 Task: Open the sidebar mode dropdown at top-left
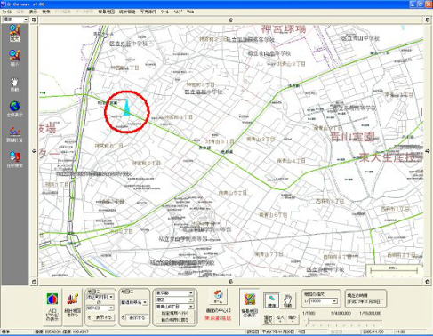pyautogui.click(x=15, y=20)
